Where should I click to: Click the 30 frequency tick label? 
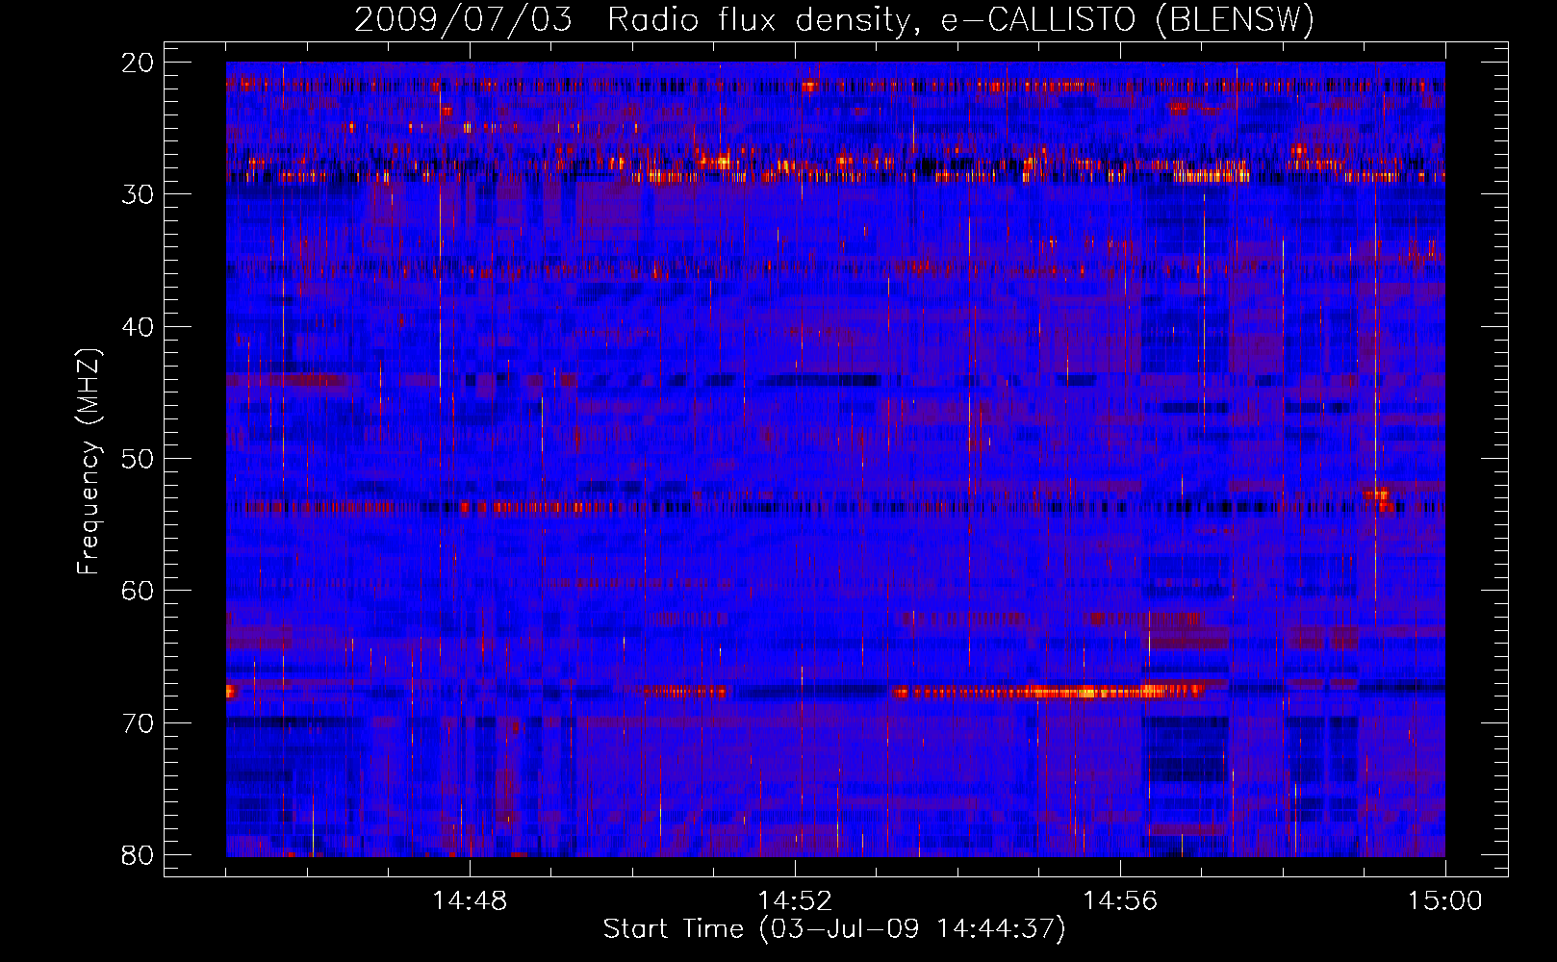pos(138,194)
